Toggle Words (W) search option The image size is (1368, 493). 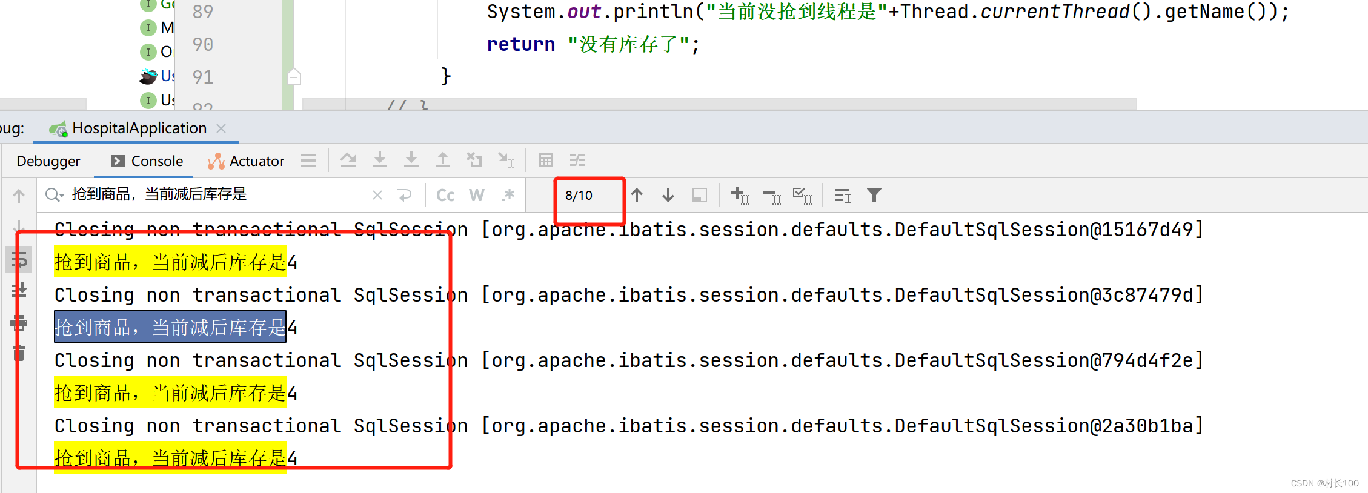pyautogui.click(x=477, y=195)
